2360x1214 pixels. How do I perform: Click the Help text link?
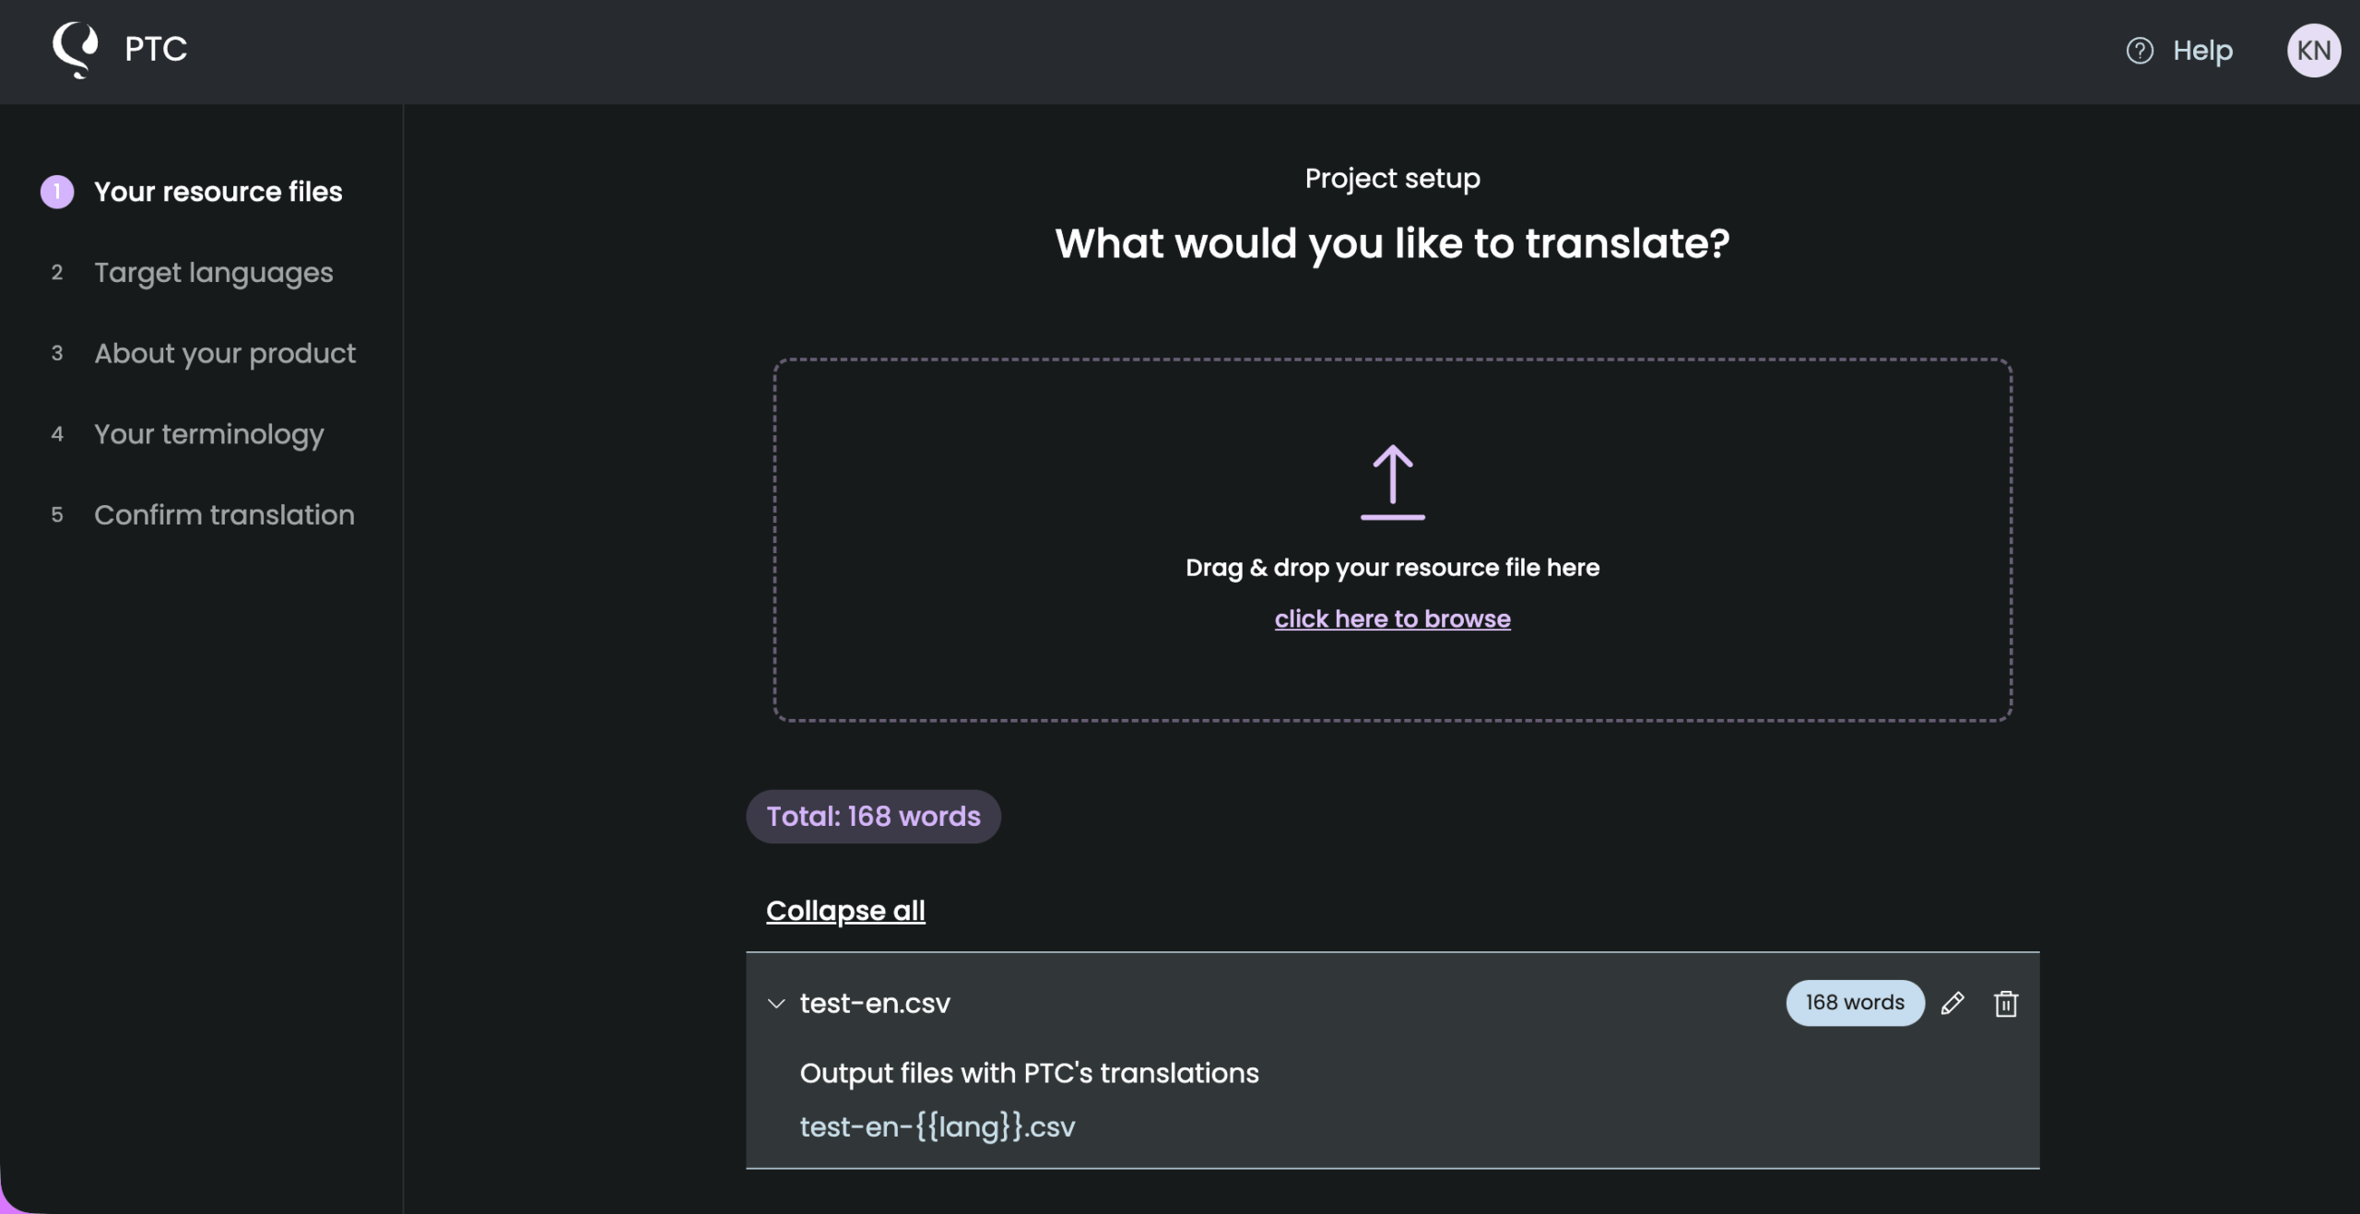tap(2202, 51)
